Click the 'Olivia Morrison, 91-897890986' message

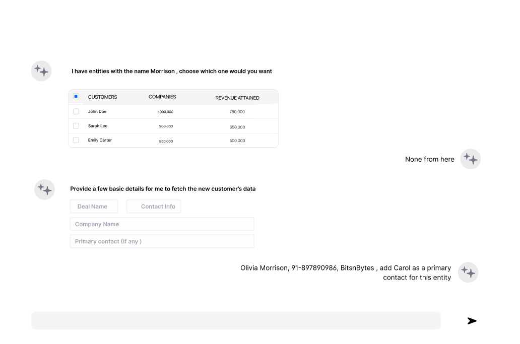click(x=346, y=272)
